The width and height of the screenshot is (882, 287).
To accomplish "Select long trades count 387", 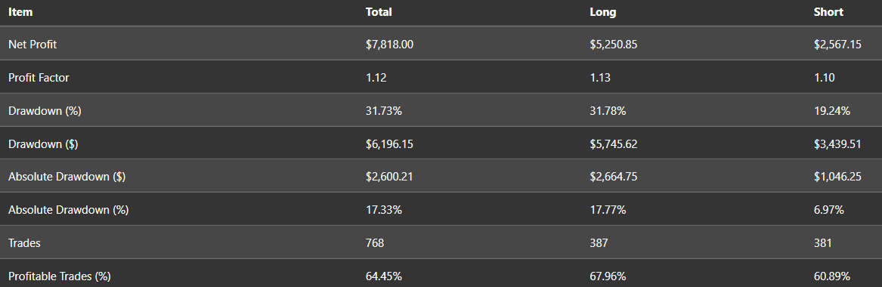I will click(599, 243).
